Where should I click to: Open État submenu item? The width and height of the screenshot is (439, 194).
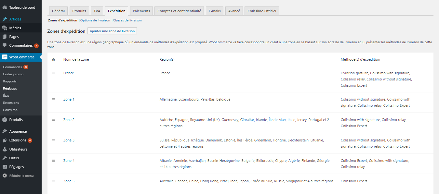click(6, 96)
